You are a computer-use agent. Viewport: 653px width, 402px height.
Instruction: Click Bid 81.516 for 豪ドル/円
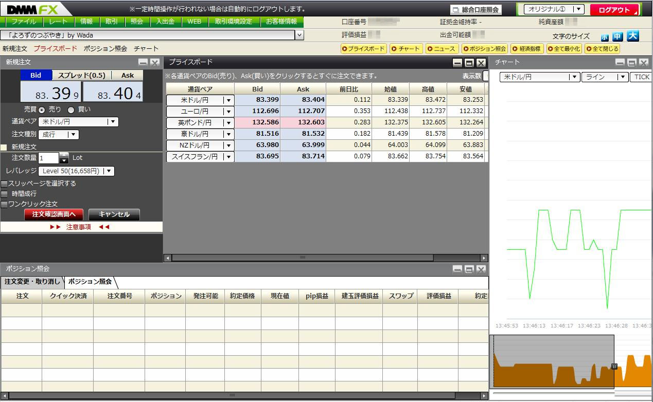coord(257,134)
